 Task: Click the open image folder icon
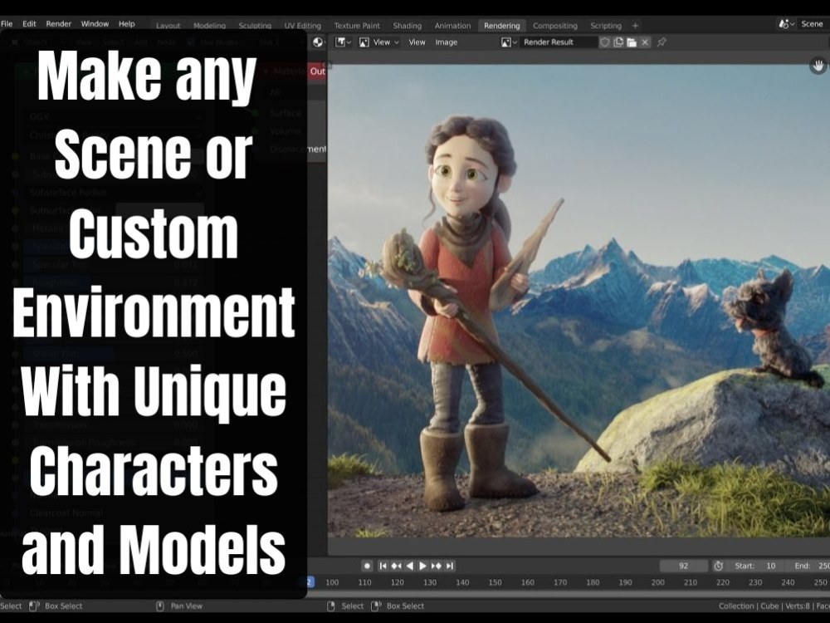coord(632,42)
